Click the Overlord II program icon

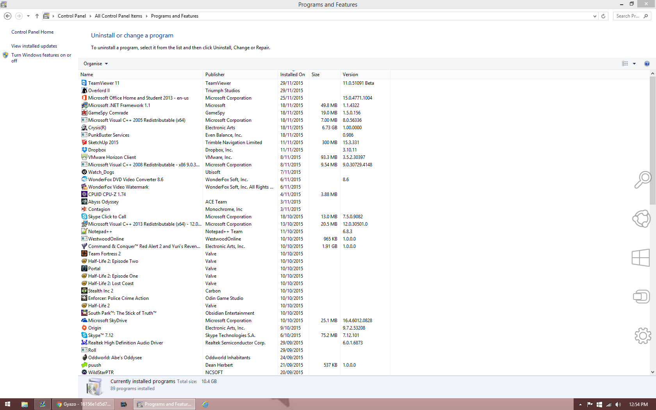tap(84, 90)
